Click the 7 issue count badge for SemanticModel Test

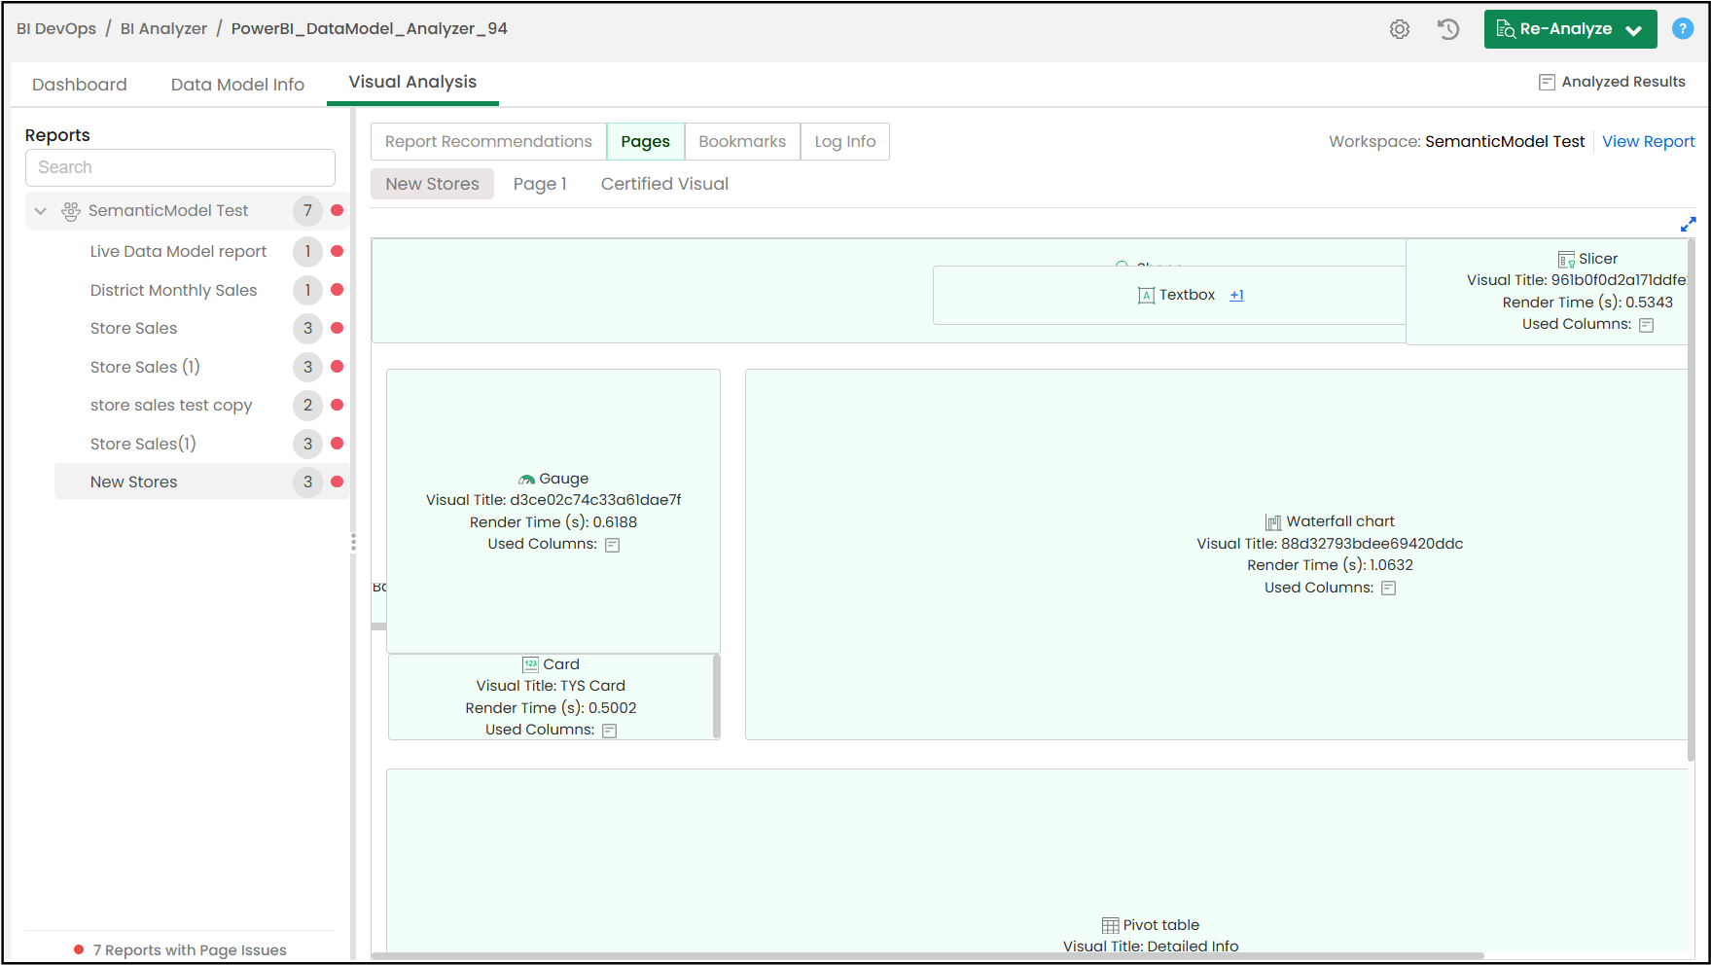(x=307, y=211)
